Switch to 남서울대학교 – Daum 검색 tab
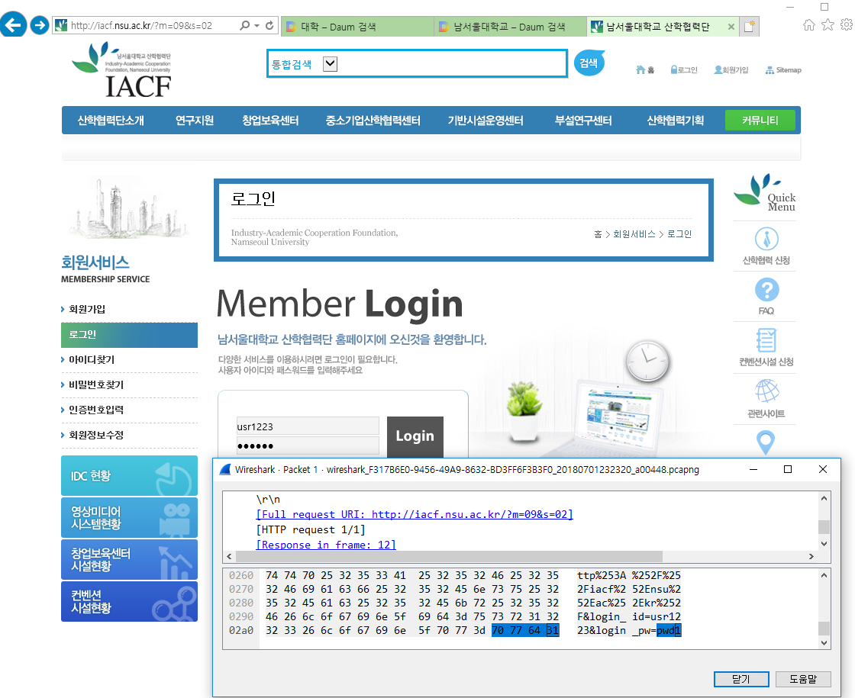 coord(510,26)
